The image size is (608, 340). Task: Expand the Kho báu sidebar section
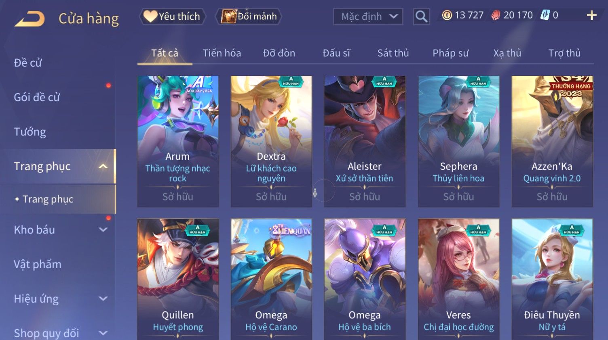point(103,229)
